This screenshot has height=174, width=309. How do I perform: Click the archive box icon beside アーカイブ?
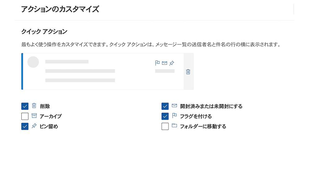[x=34, y=116]
